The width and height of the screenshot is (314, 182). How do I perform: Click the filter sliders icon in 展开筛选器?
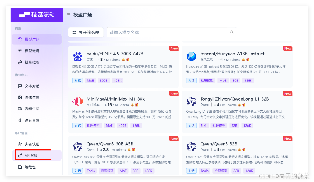(74, 32)
